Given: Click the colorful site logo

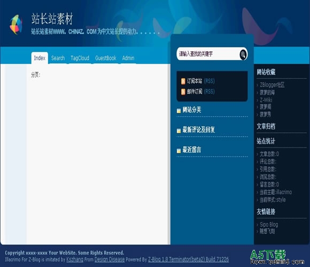Looking at the screenshot, I should click(x=16, y=25).
